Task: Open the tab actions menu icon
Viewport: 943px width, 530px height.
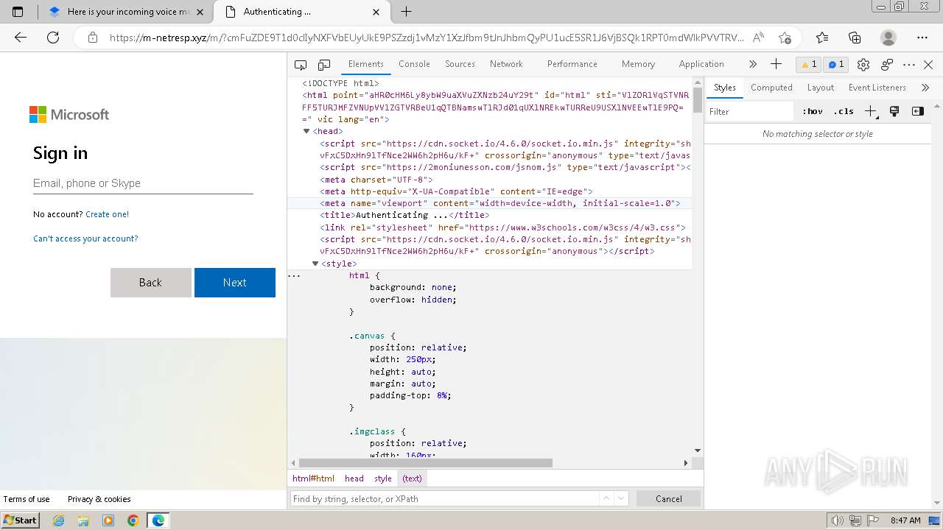Action: tap(18, 12)
